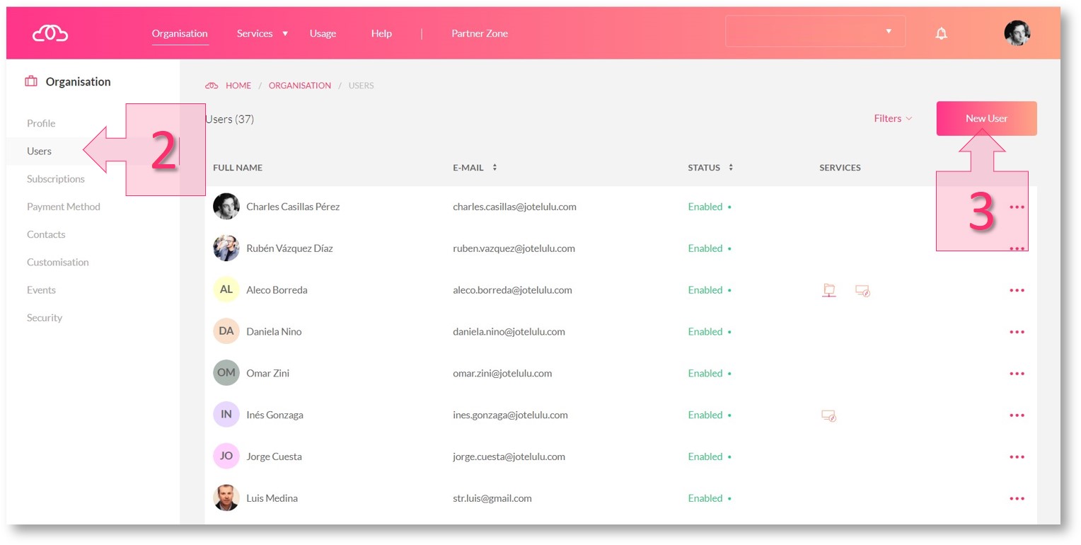Expand the Filters dropdown
The height and width of the screenshot is (545, 1081).
pyautogui.click(x=893, y=118)
